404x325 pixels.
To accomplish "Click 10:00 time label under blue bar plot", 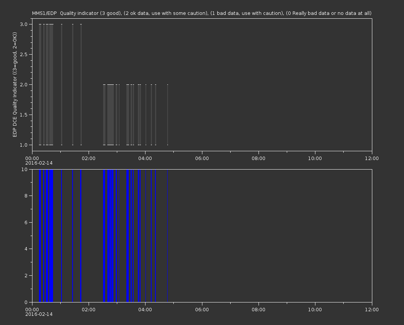I will (315, 310).
